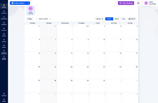Screen dimensions: 158x103
Task: Open Locations section in sidebar
Action: pos(4,40)
